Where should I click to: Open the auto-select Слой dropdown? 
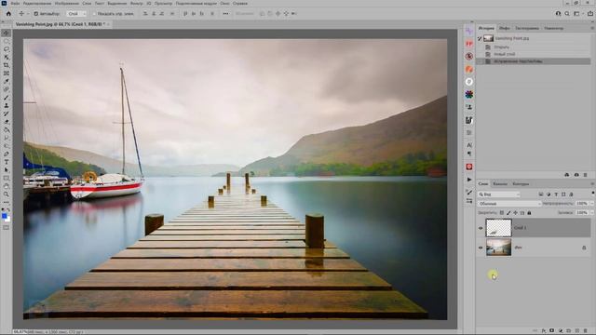76,14
